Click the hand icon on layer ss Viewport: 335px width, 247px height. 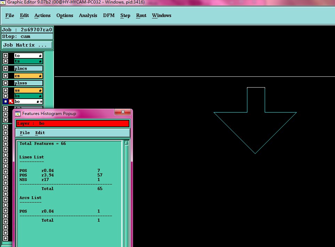coord(40,90)
